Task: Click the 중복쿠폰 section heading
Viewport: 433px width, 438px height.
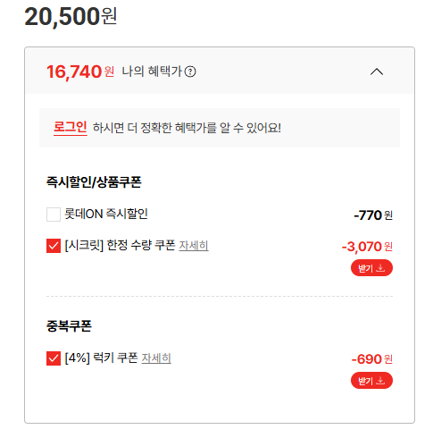Action: tap(69, 325)
